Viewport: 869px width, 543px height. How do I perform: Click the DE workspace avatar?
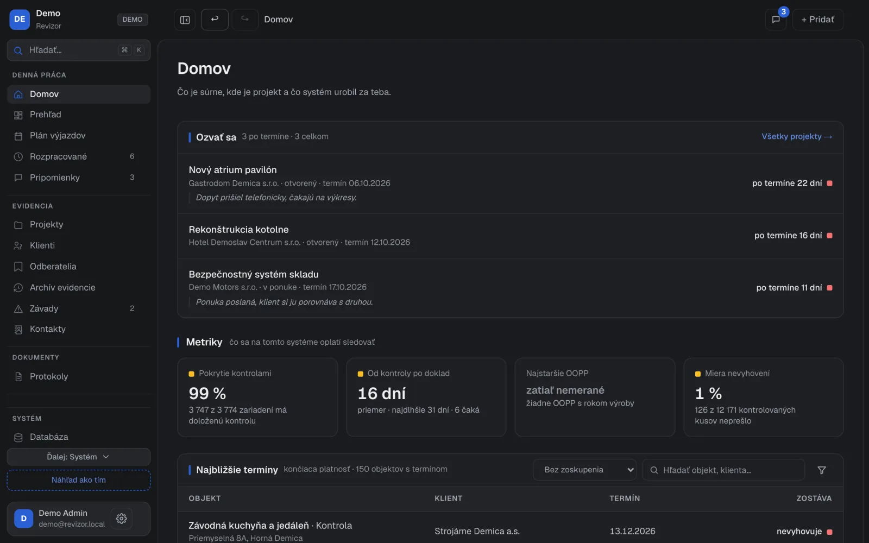pyautogui.click(x=20, y=20)
